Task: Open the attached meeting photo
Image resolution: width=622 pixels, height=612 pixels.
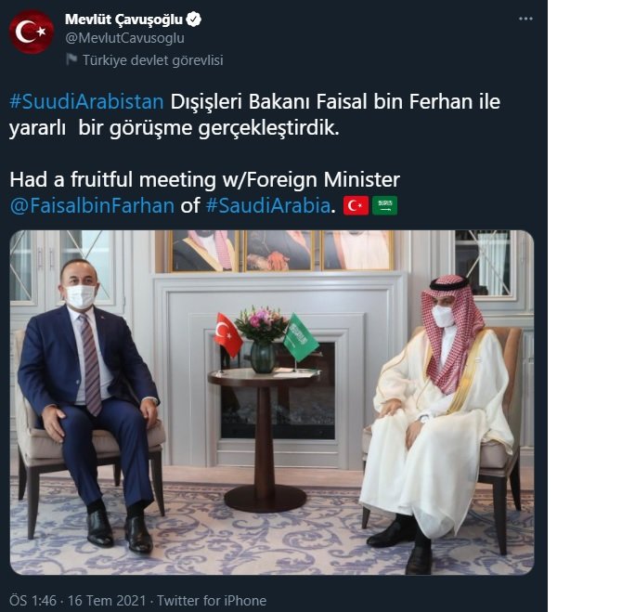Action: 272,402
